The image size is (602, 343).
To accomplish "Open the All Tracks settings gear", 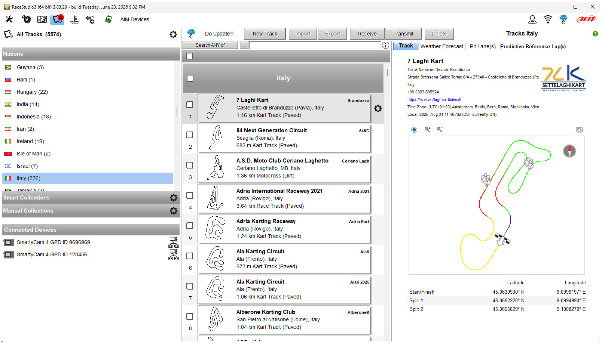I will (173, 34).
